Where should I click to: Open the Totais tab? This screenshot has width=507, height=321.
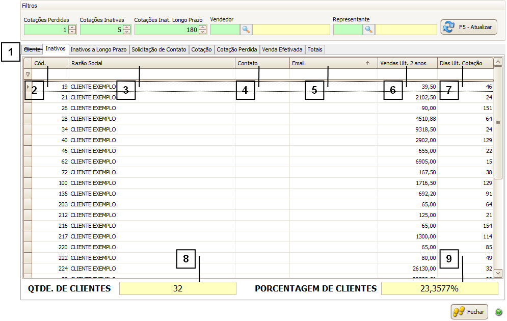coord(315,49)
